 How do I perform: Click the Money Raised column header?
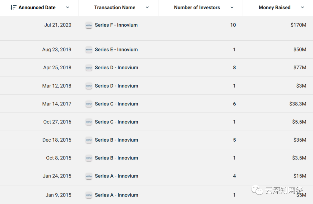274,8
